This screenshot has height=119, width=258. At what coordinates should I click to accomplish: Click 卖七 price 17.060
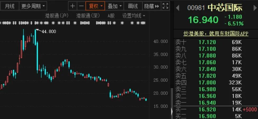[x=207, y=62]
